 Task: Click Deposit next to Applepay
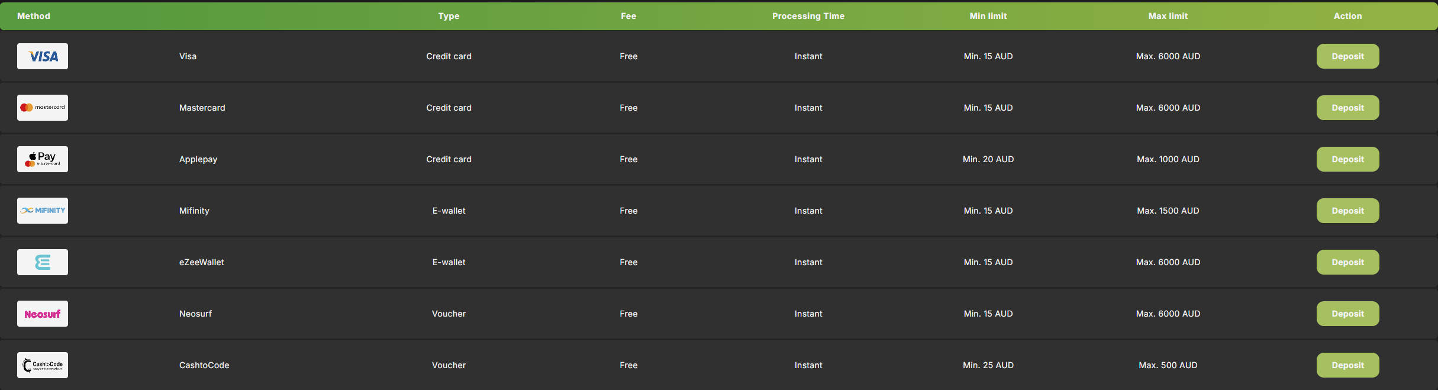(x=1347, y=159)
